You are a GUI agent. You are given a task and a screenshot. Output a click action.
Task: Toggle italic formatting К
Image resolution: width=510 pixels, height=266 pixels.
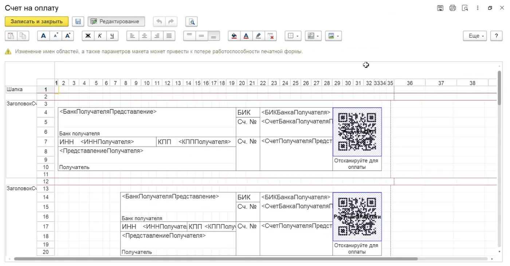click(100, 36)
